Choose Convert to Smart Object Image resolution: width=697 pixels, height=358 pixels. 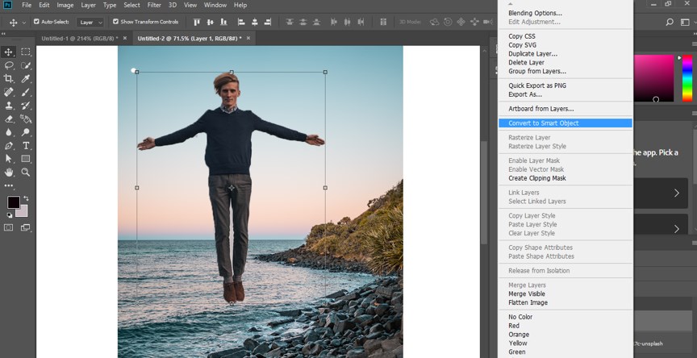tap(543, 123)
